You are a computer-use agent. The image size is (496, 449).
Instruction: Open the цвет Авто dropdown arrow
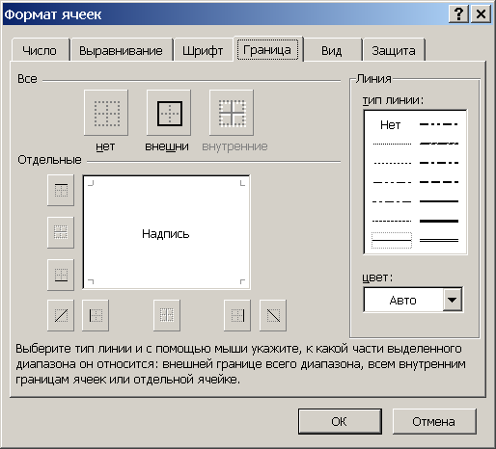[452, 300]
